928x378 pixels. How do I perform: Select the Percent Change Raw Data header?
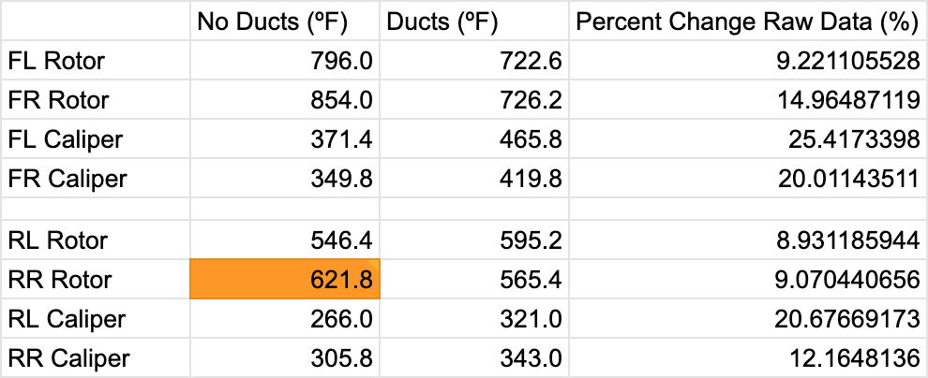click(x=748, y=21)
